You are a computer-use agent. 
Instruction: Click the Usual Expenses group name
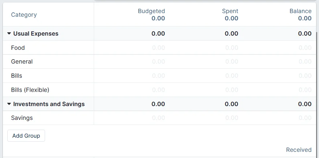(x=36, y=33)
